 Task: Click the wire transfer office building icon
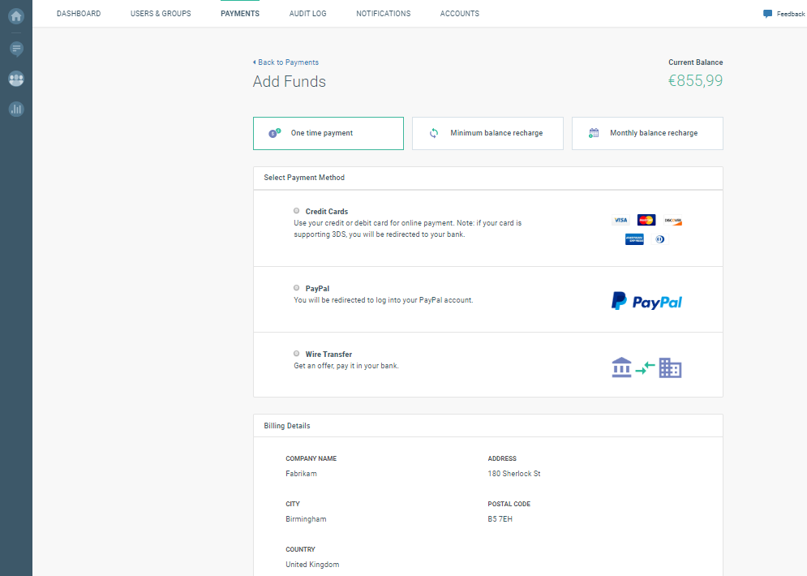click(x=670, y=368)
